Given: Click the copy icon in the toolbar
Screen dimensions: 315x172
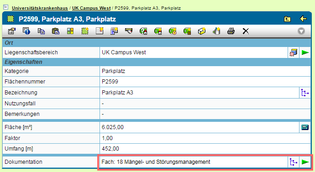Looking at the screenshot, I should pos(41,31).
